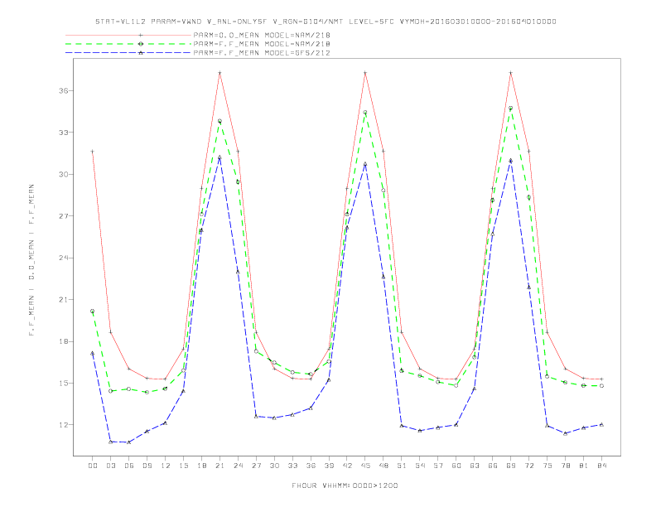
Task: Click green line circle marker at hour 00
Action: point(93,311)
